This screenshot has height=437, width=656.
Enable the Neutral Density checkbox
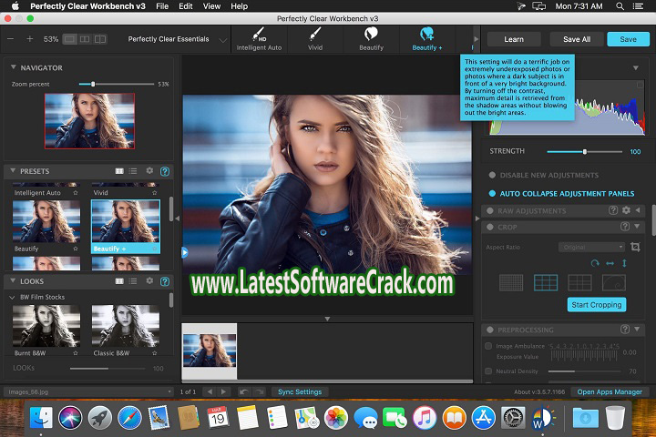(490, 371)
